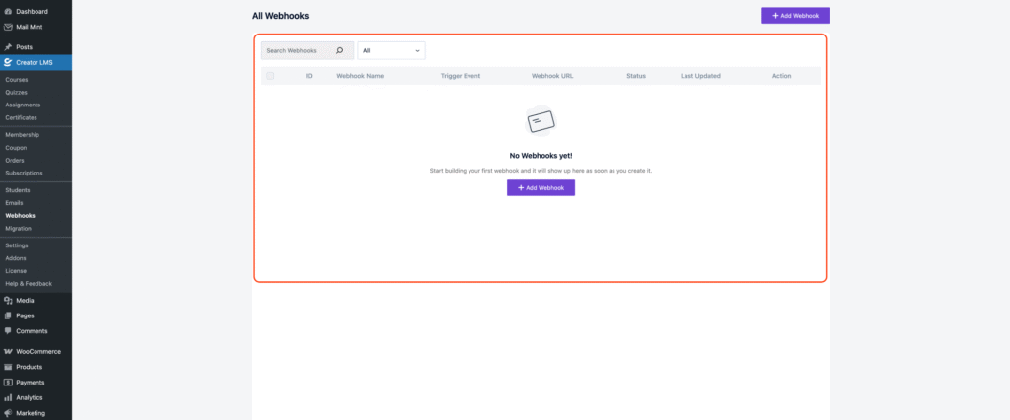Open the Orders menu item
Viewport: 1010px width, 420px height.
(15, 161)
